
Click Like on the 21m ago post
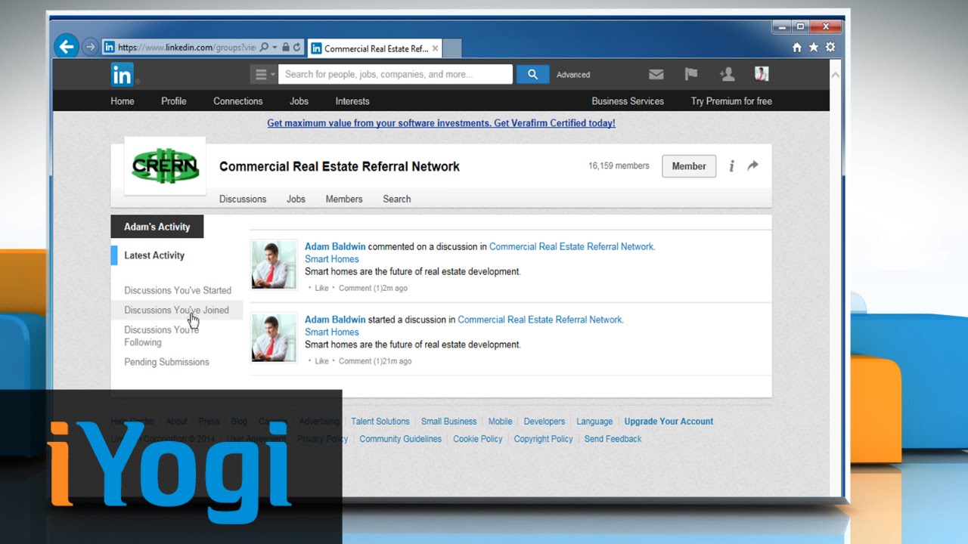point(321,361)
